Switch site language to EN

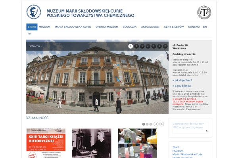[205, 27]
